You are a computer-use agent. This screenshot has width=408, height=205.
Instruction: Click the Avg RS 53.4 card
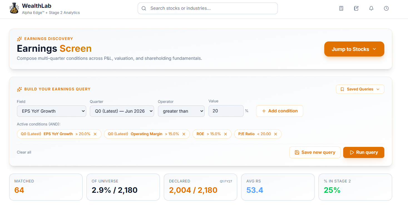pyautogui.click(x=278, y=187)
